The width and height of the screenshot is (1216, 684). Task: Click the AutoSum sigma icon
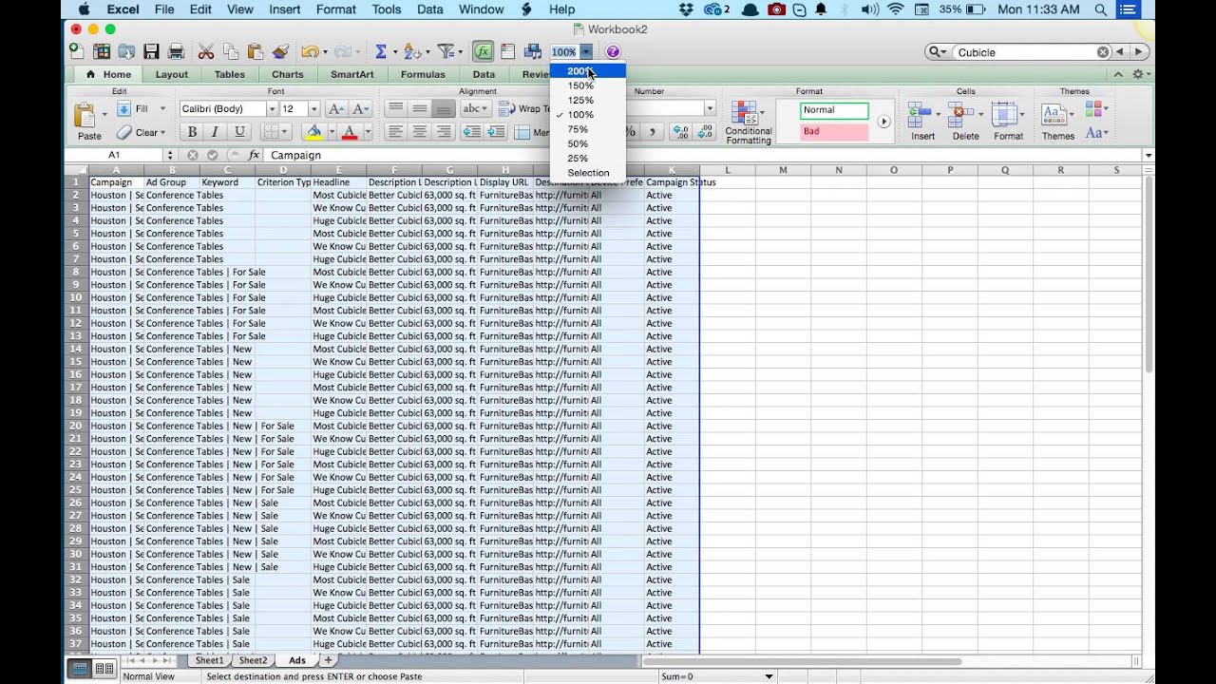click(381, 51)
